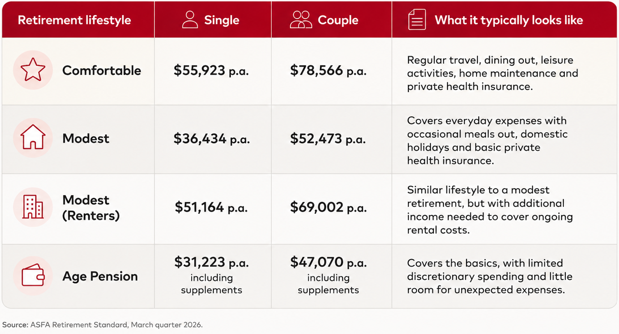This screenshot has height=334, width=619.
Task: Click the $69,002 p.a. renters couple figure
Action: pos(328,207)
